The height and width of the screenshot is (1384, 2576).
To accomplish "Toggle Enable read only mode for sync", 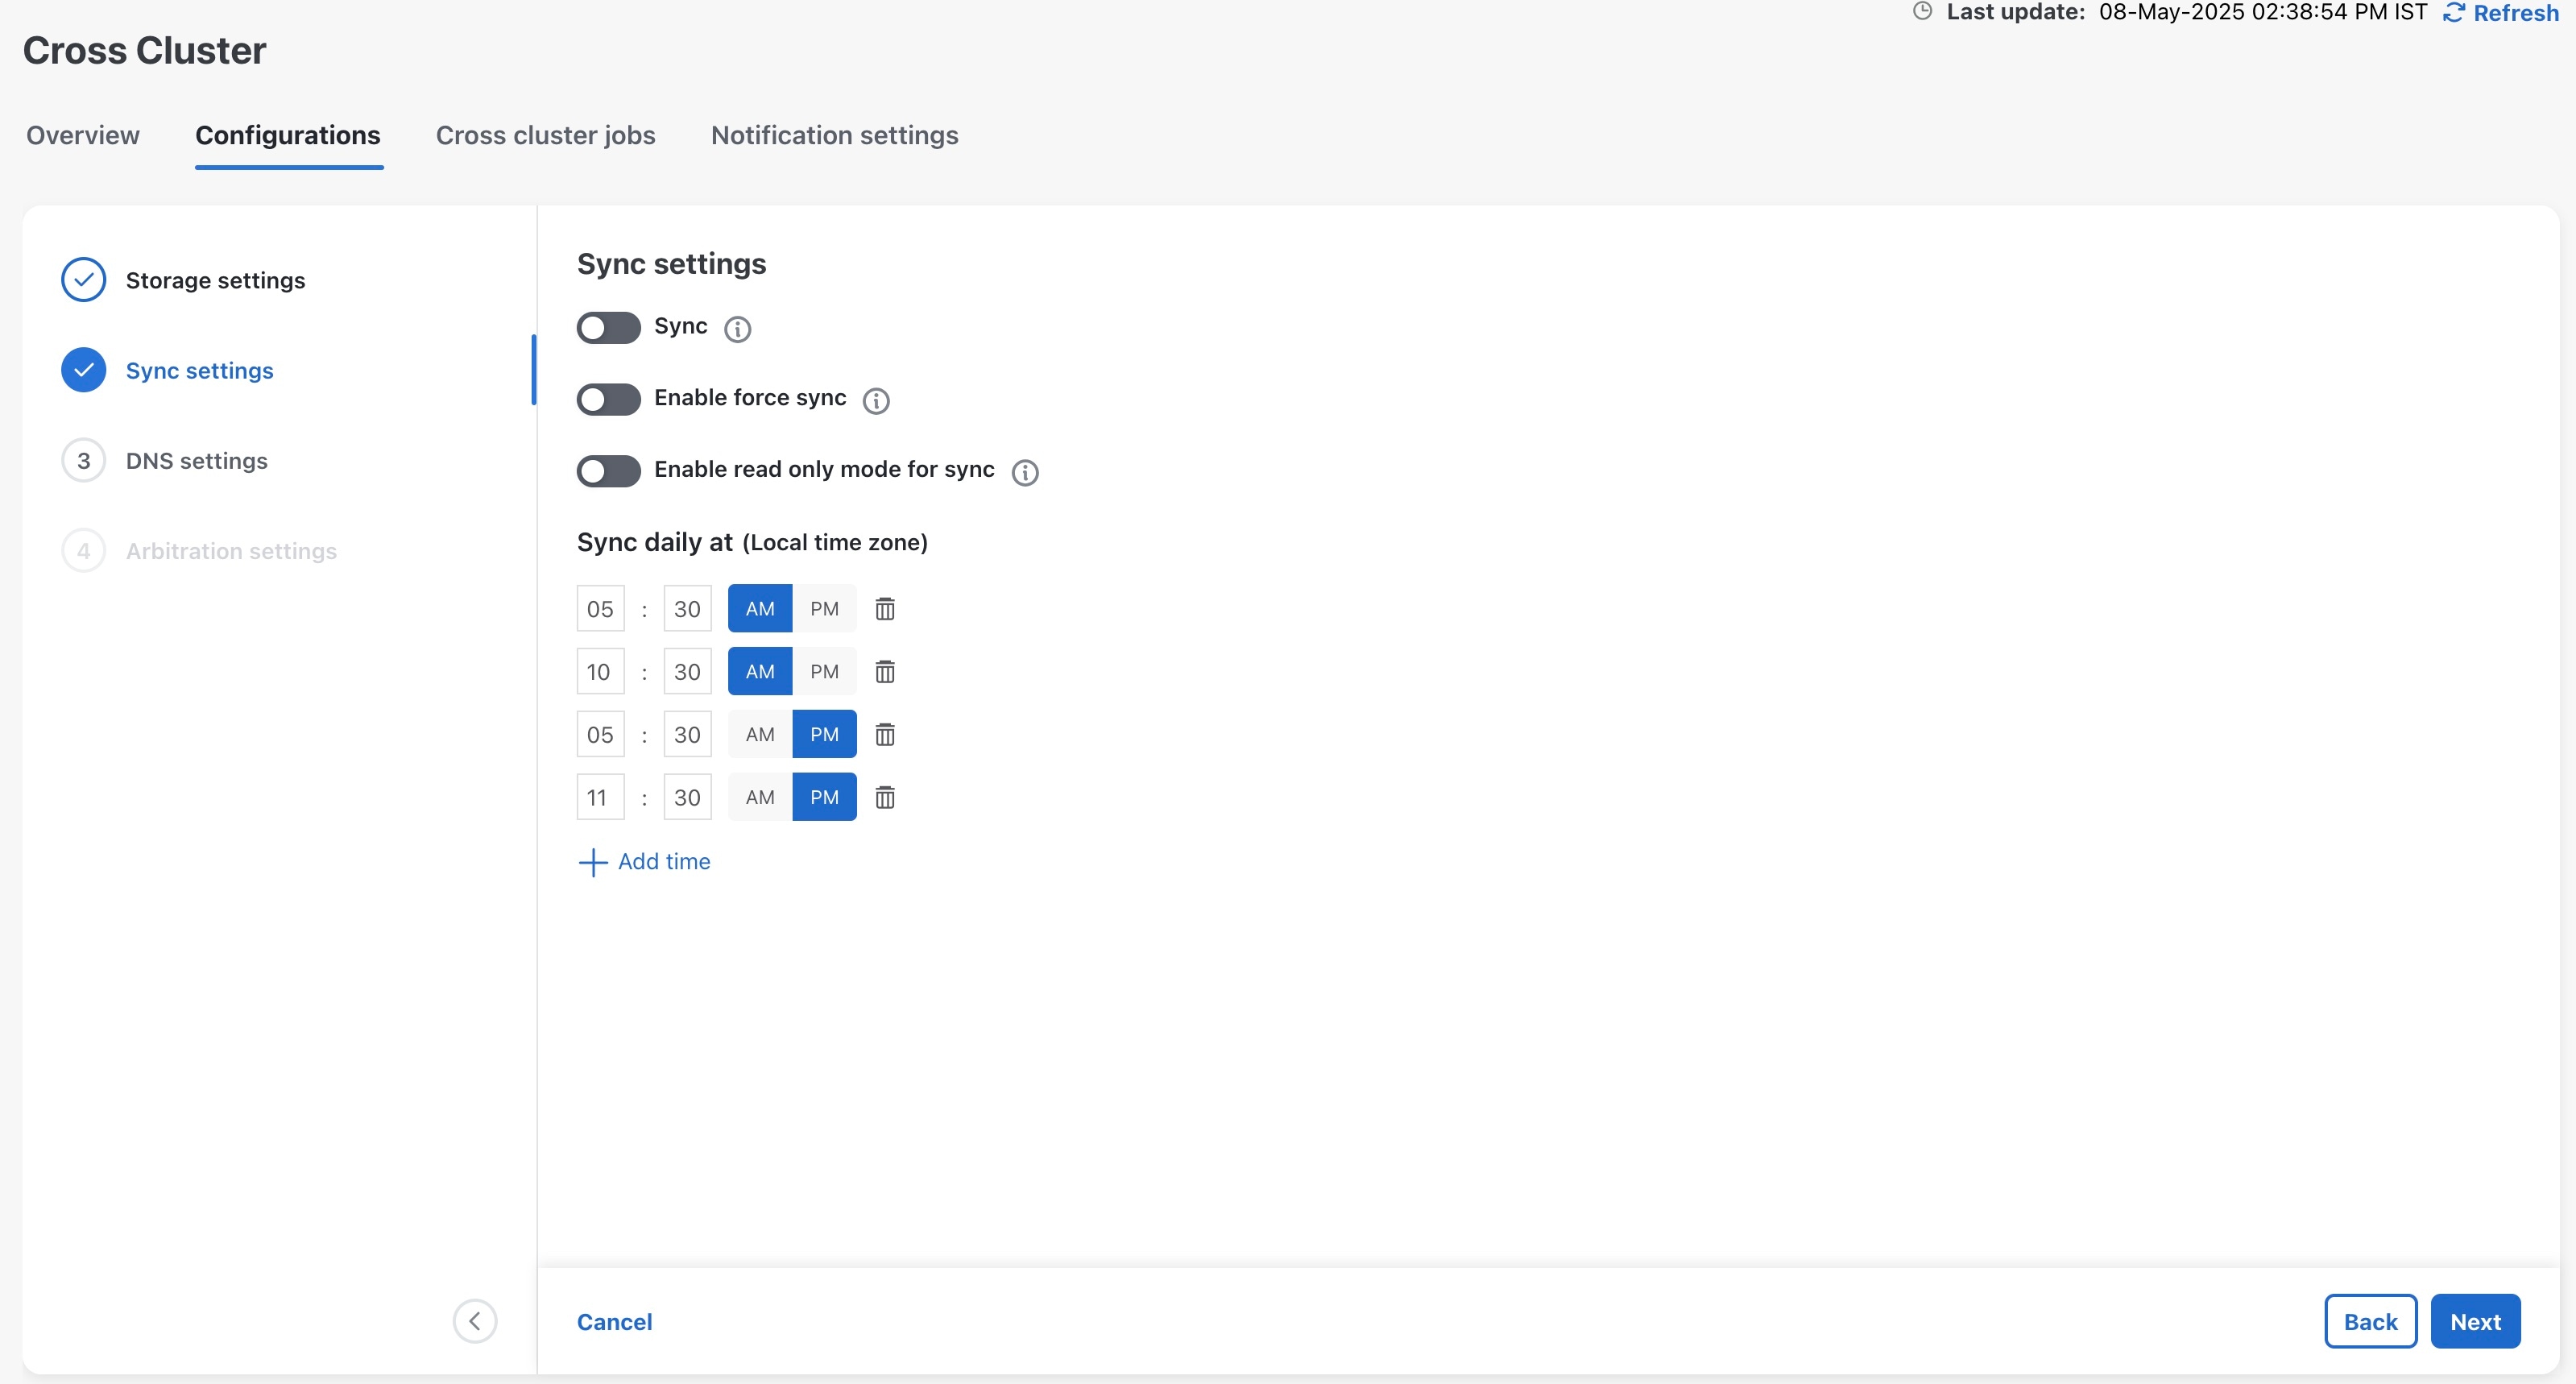I will [608, 471].
